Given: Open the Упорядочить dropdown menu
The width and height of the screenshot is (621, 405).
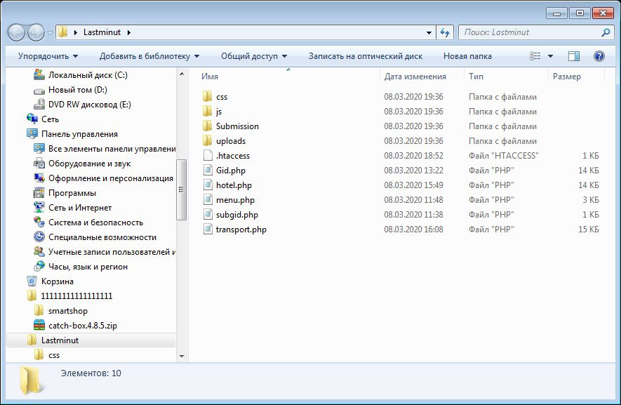Looking at the screenshot, I should [48, 56].
